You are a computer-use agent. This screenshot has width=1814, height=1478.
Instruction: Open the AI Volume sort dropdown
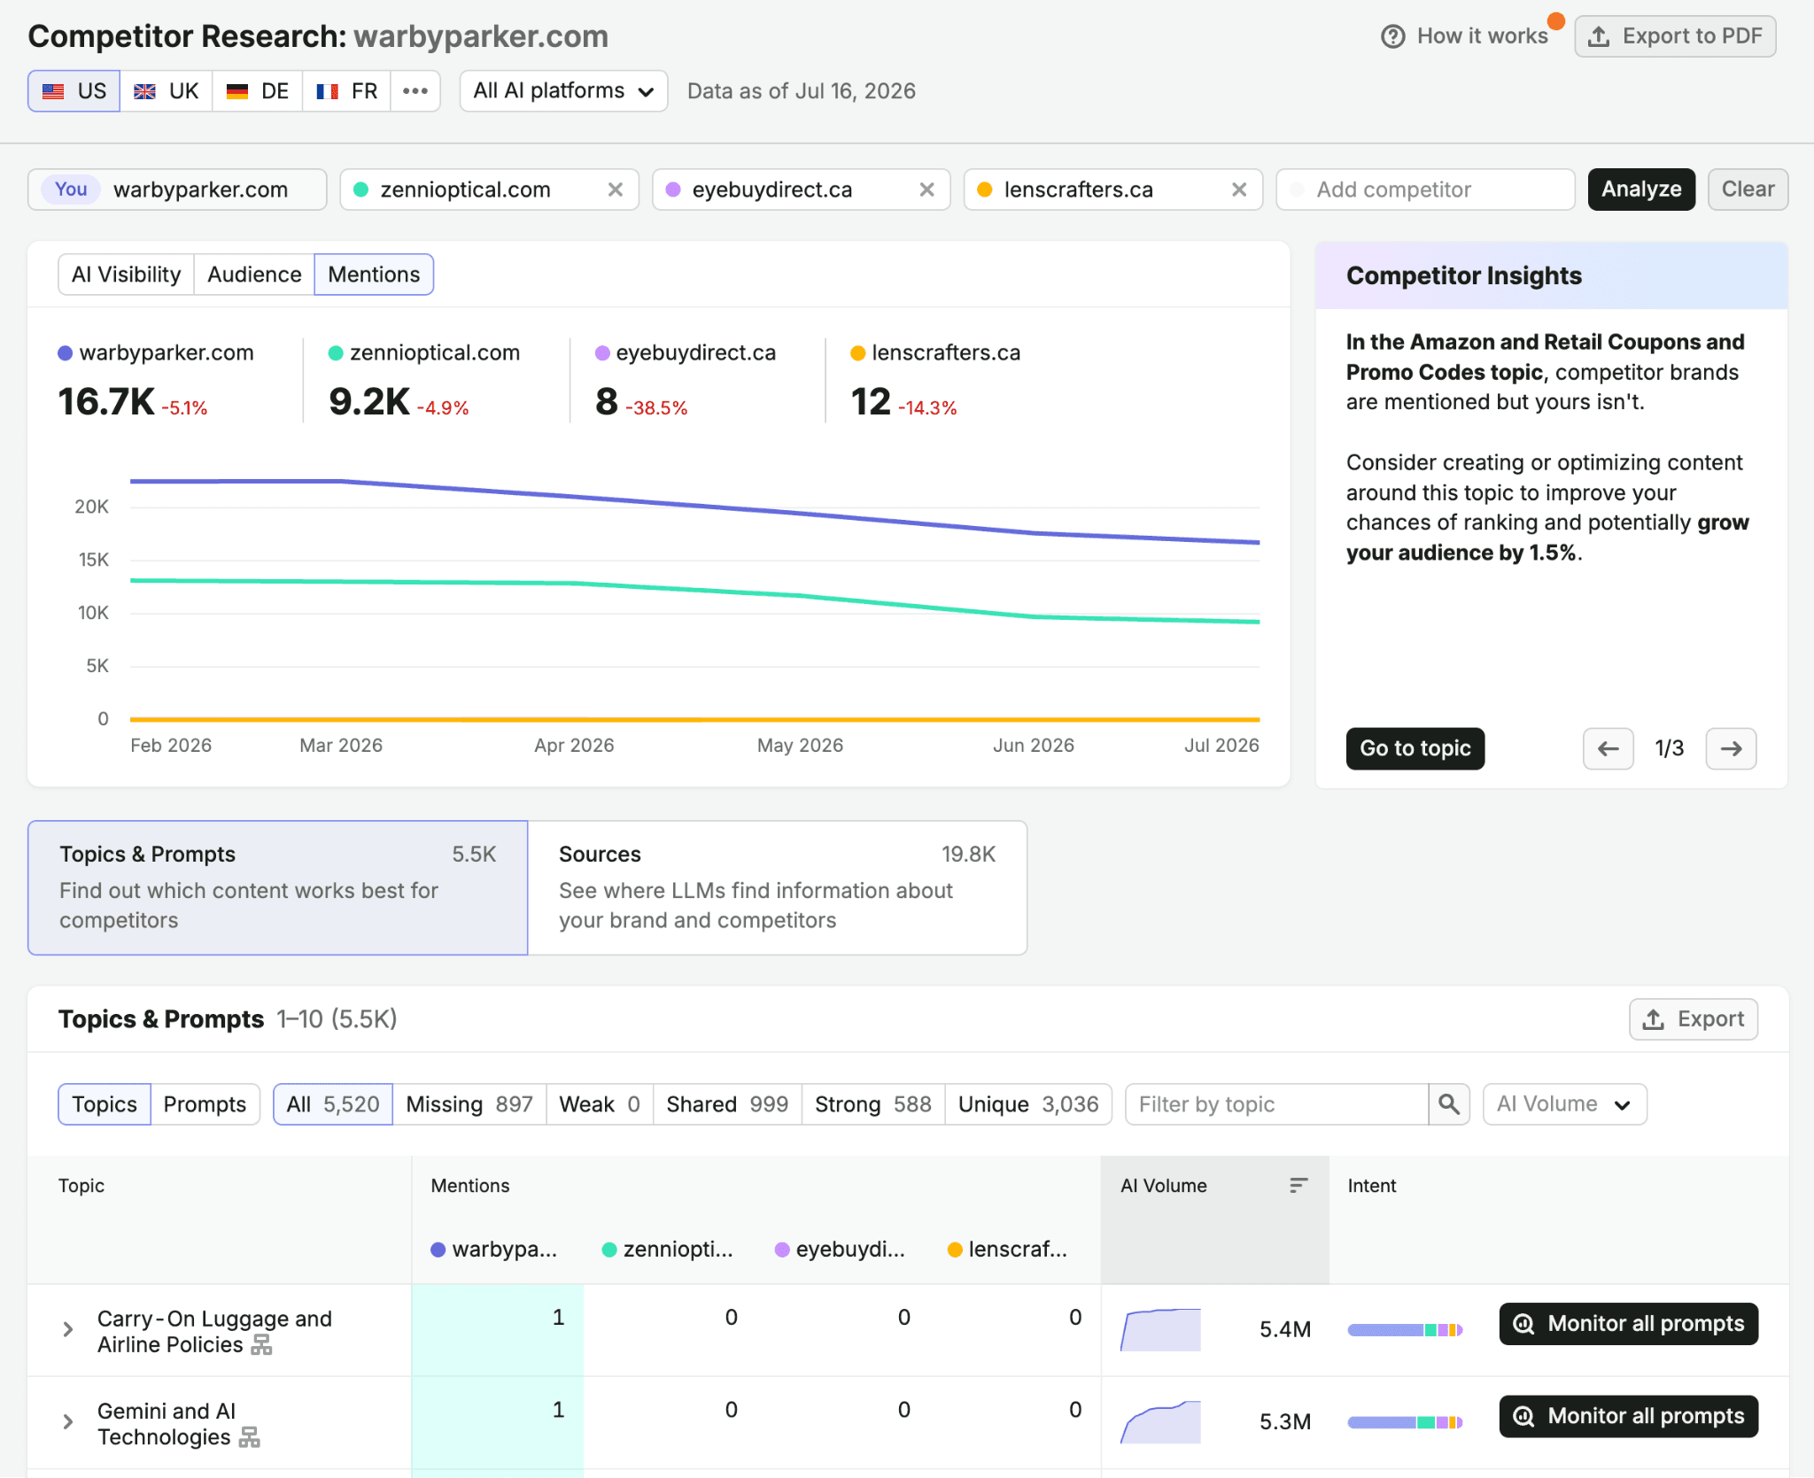click(1564, 1104)
